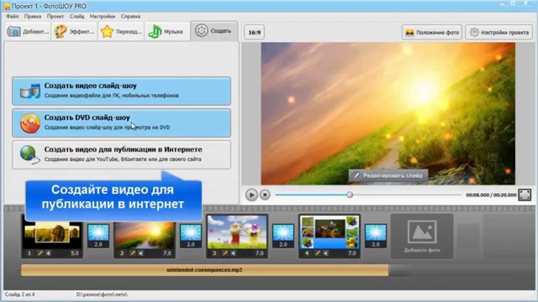This screenshot has width=538, height=302.
Task: Click the sound icon on slide 2
Action: tap(140, 253)
